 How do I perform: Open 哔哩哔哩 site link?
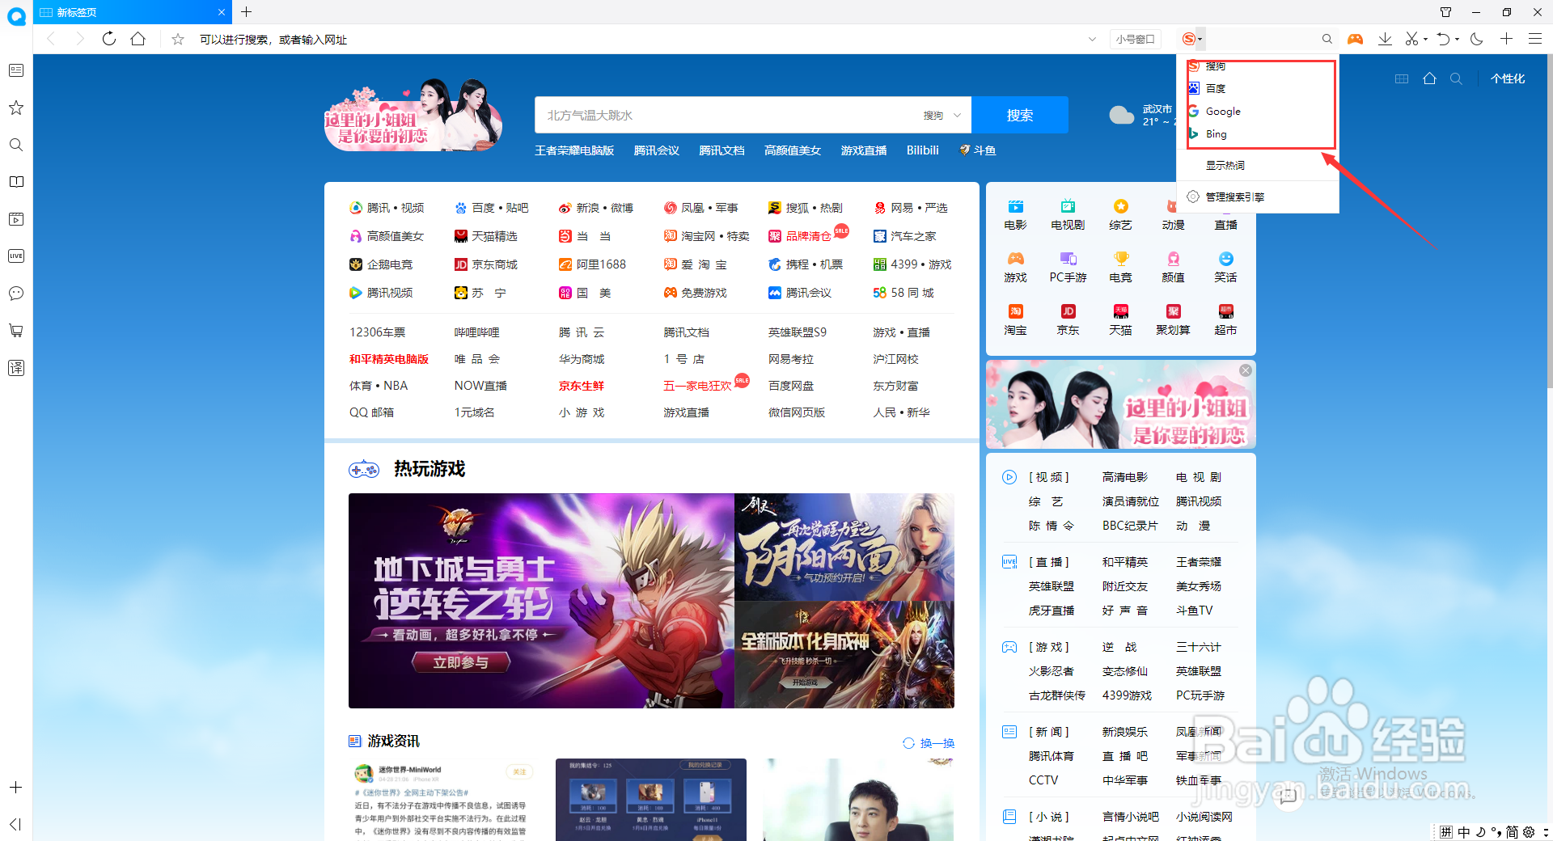476,332
